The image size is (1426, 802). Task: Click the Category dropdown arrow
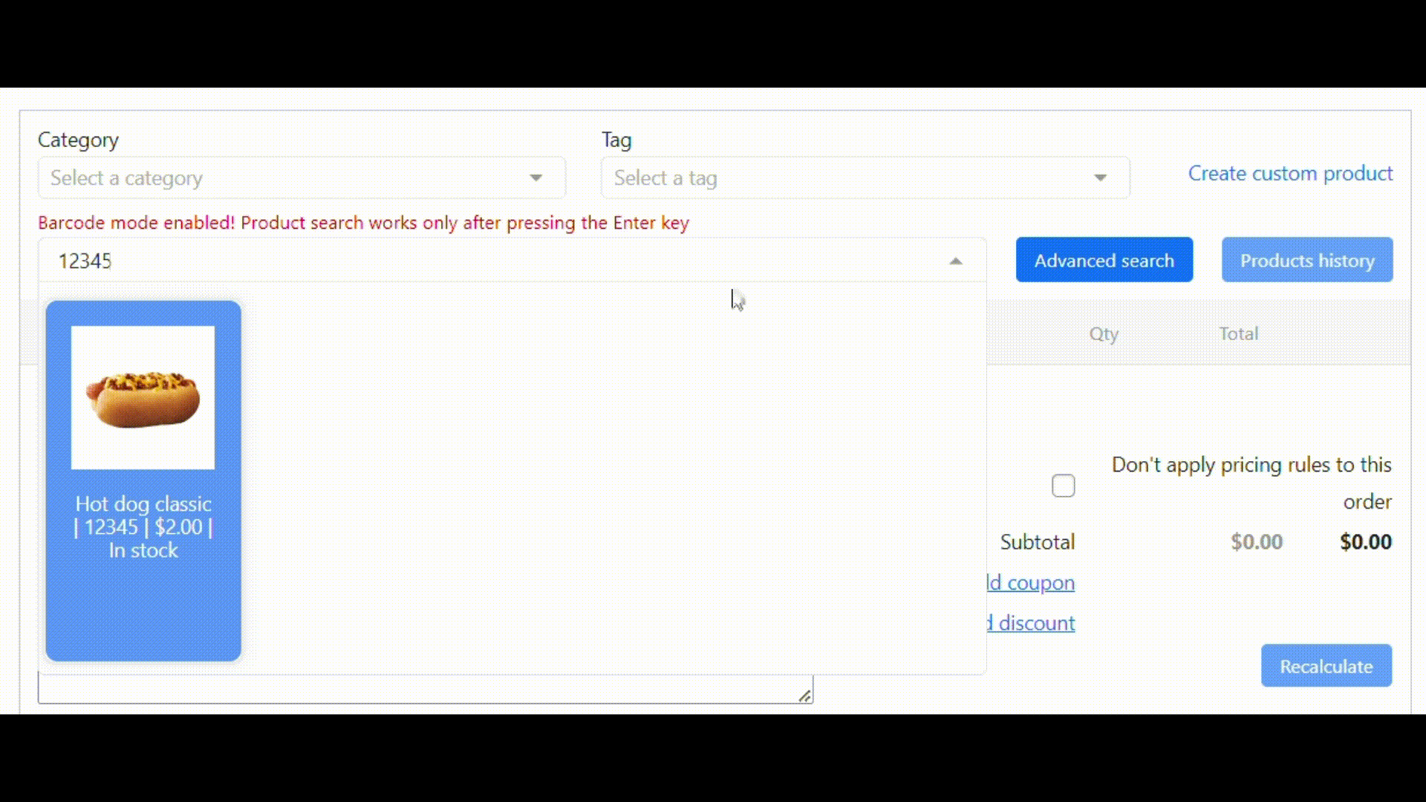tap(535, 177)
